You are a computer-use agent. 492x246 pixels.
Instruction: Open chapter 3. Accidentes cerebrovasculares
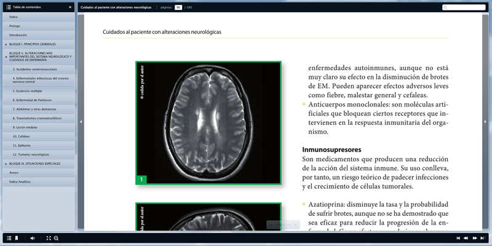point(39,69)
